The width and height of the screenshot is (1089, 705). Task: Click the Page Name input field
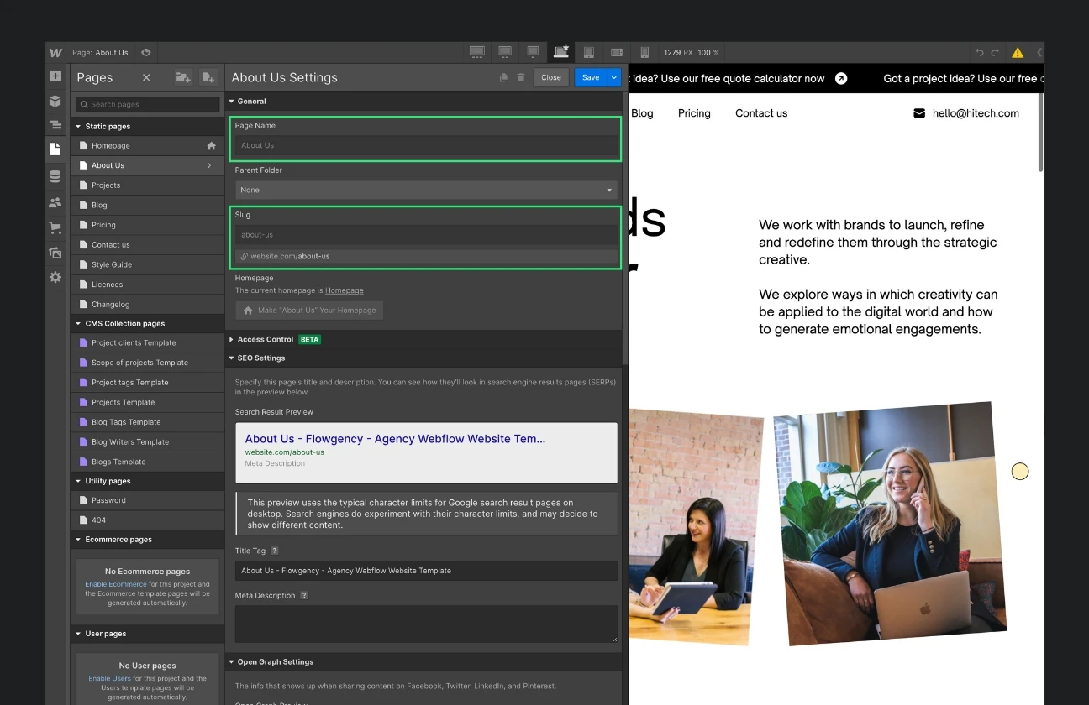[426, 145]
